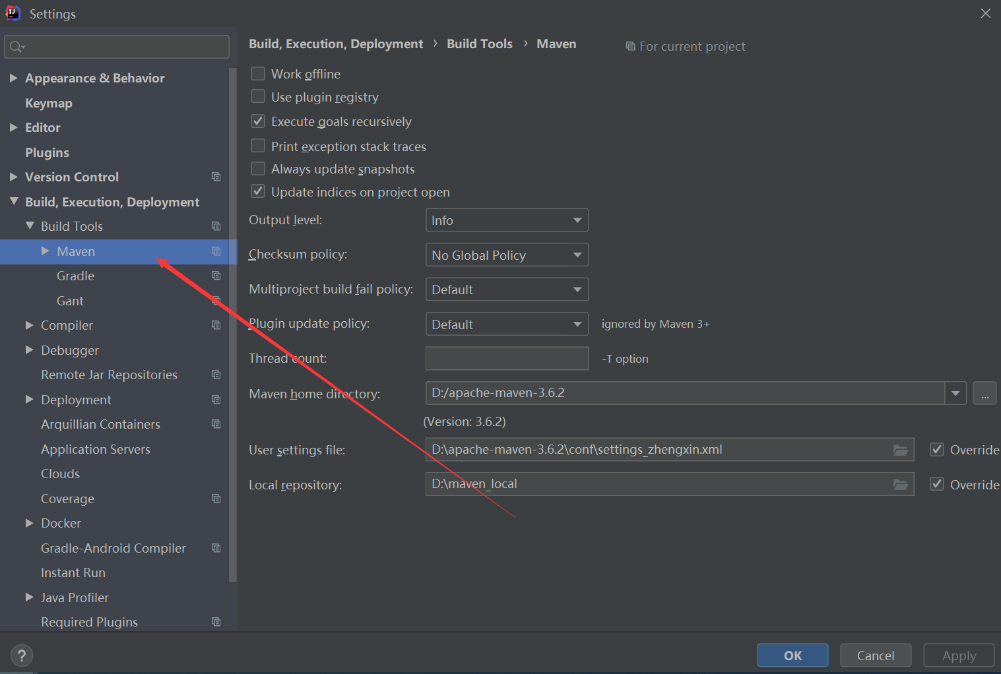1001x674 pixels.
Task: Enable Always update snapshots checkbox
Action: point(258,169)
